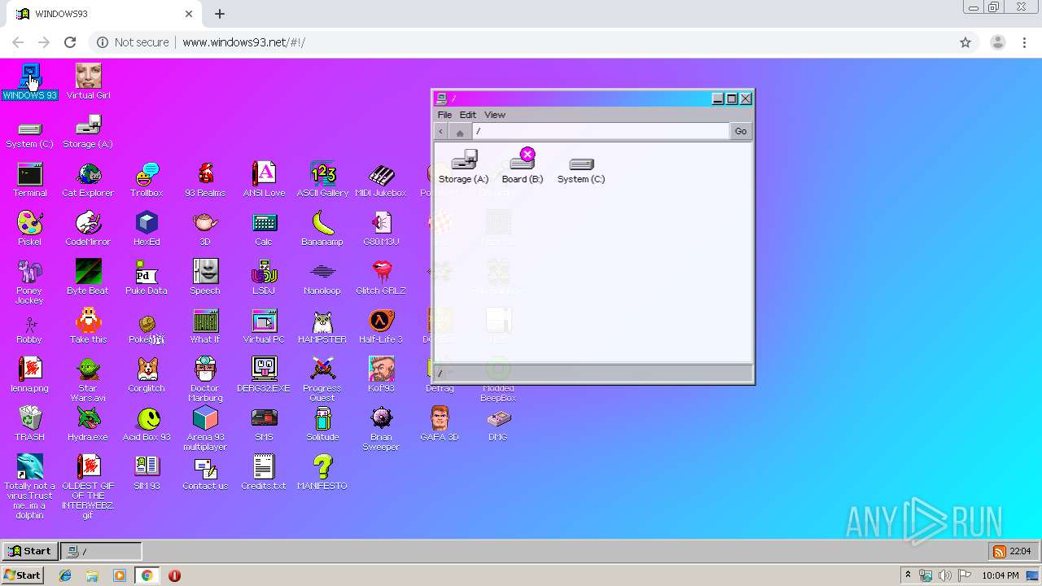Open the Trollbox chat icon
Viewport: 1042px width, 586px height.
[147, 180]
